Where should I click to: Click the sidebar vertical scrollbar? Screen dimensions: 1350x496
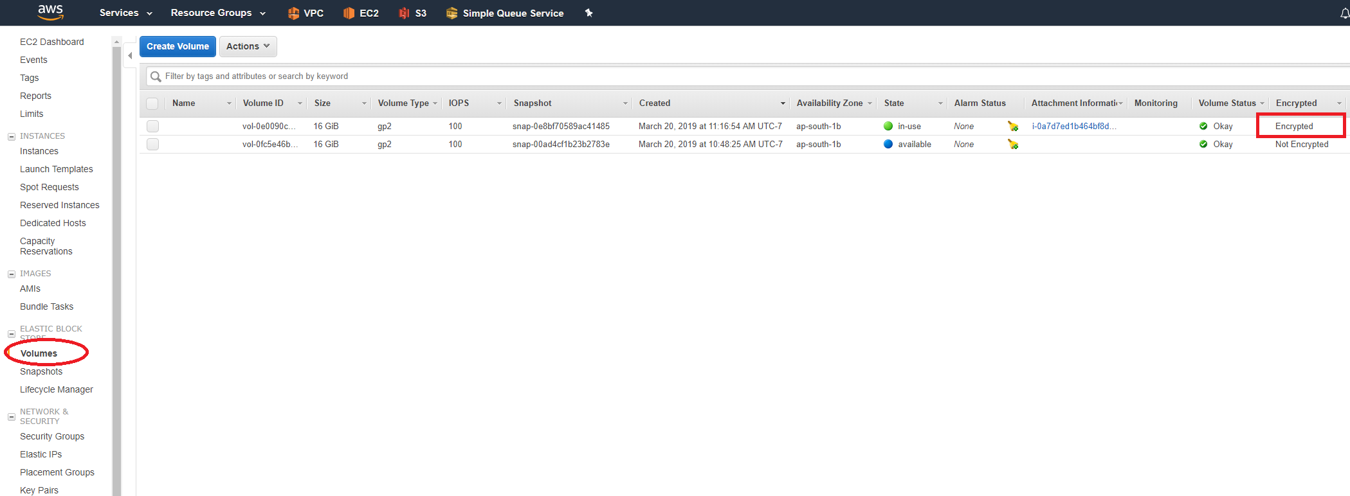(116, 270)
